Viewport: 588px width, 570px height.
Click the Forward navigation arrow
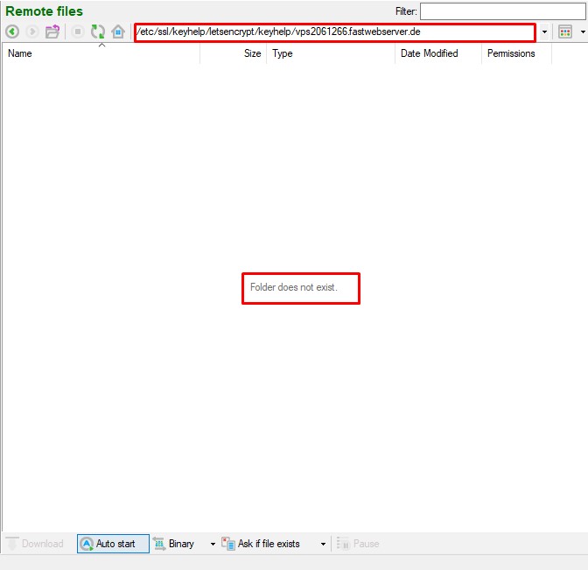coord(31,32)
